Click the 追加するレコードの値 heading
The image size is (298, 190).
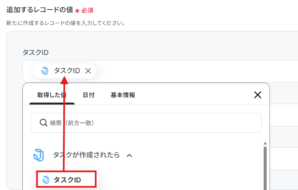pyautogui.click(x=40, y=10)
